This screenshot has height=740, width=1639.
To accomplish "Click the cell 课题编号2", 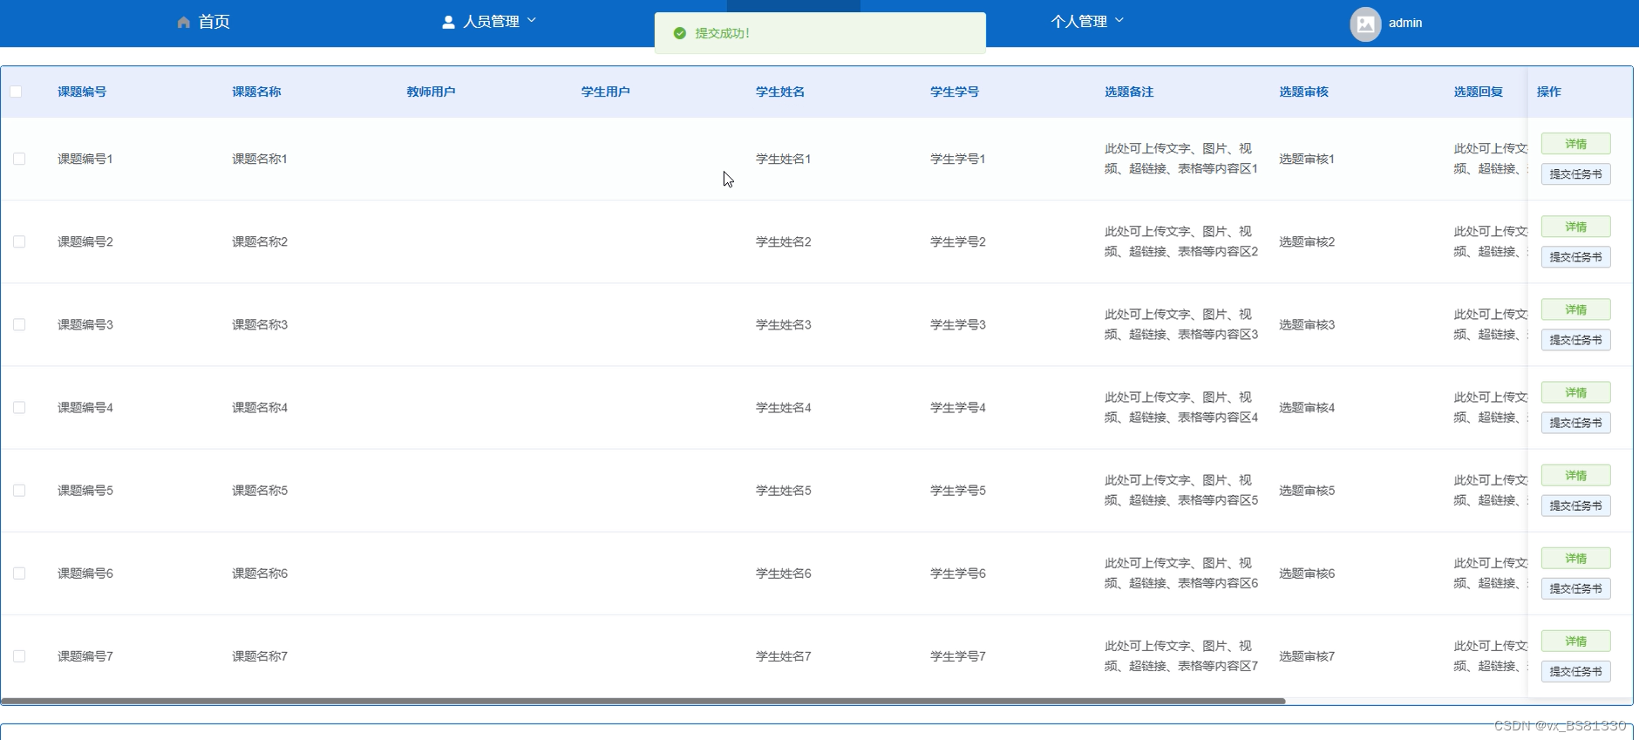I will [x=85, y=241].
